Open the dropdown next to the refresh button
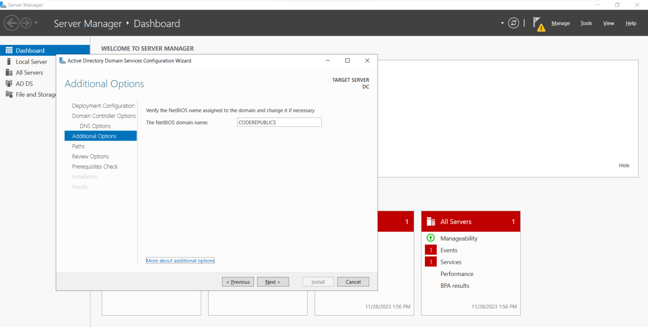This screenshot has height=327, width=648. pyautogui.click(x=502, y=23)
